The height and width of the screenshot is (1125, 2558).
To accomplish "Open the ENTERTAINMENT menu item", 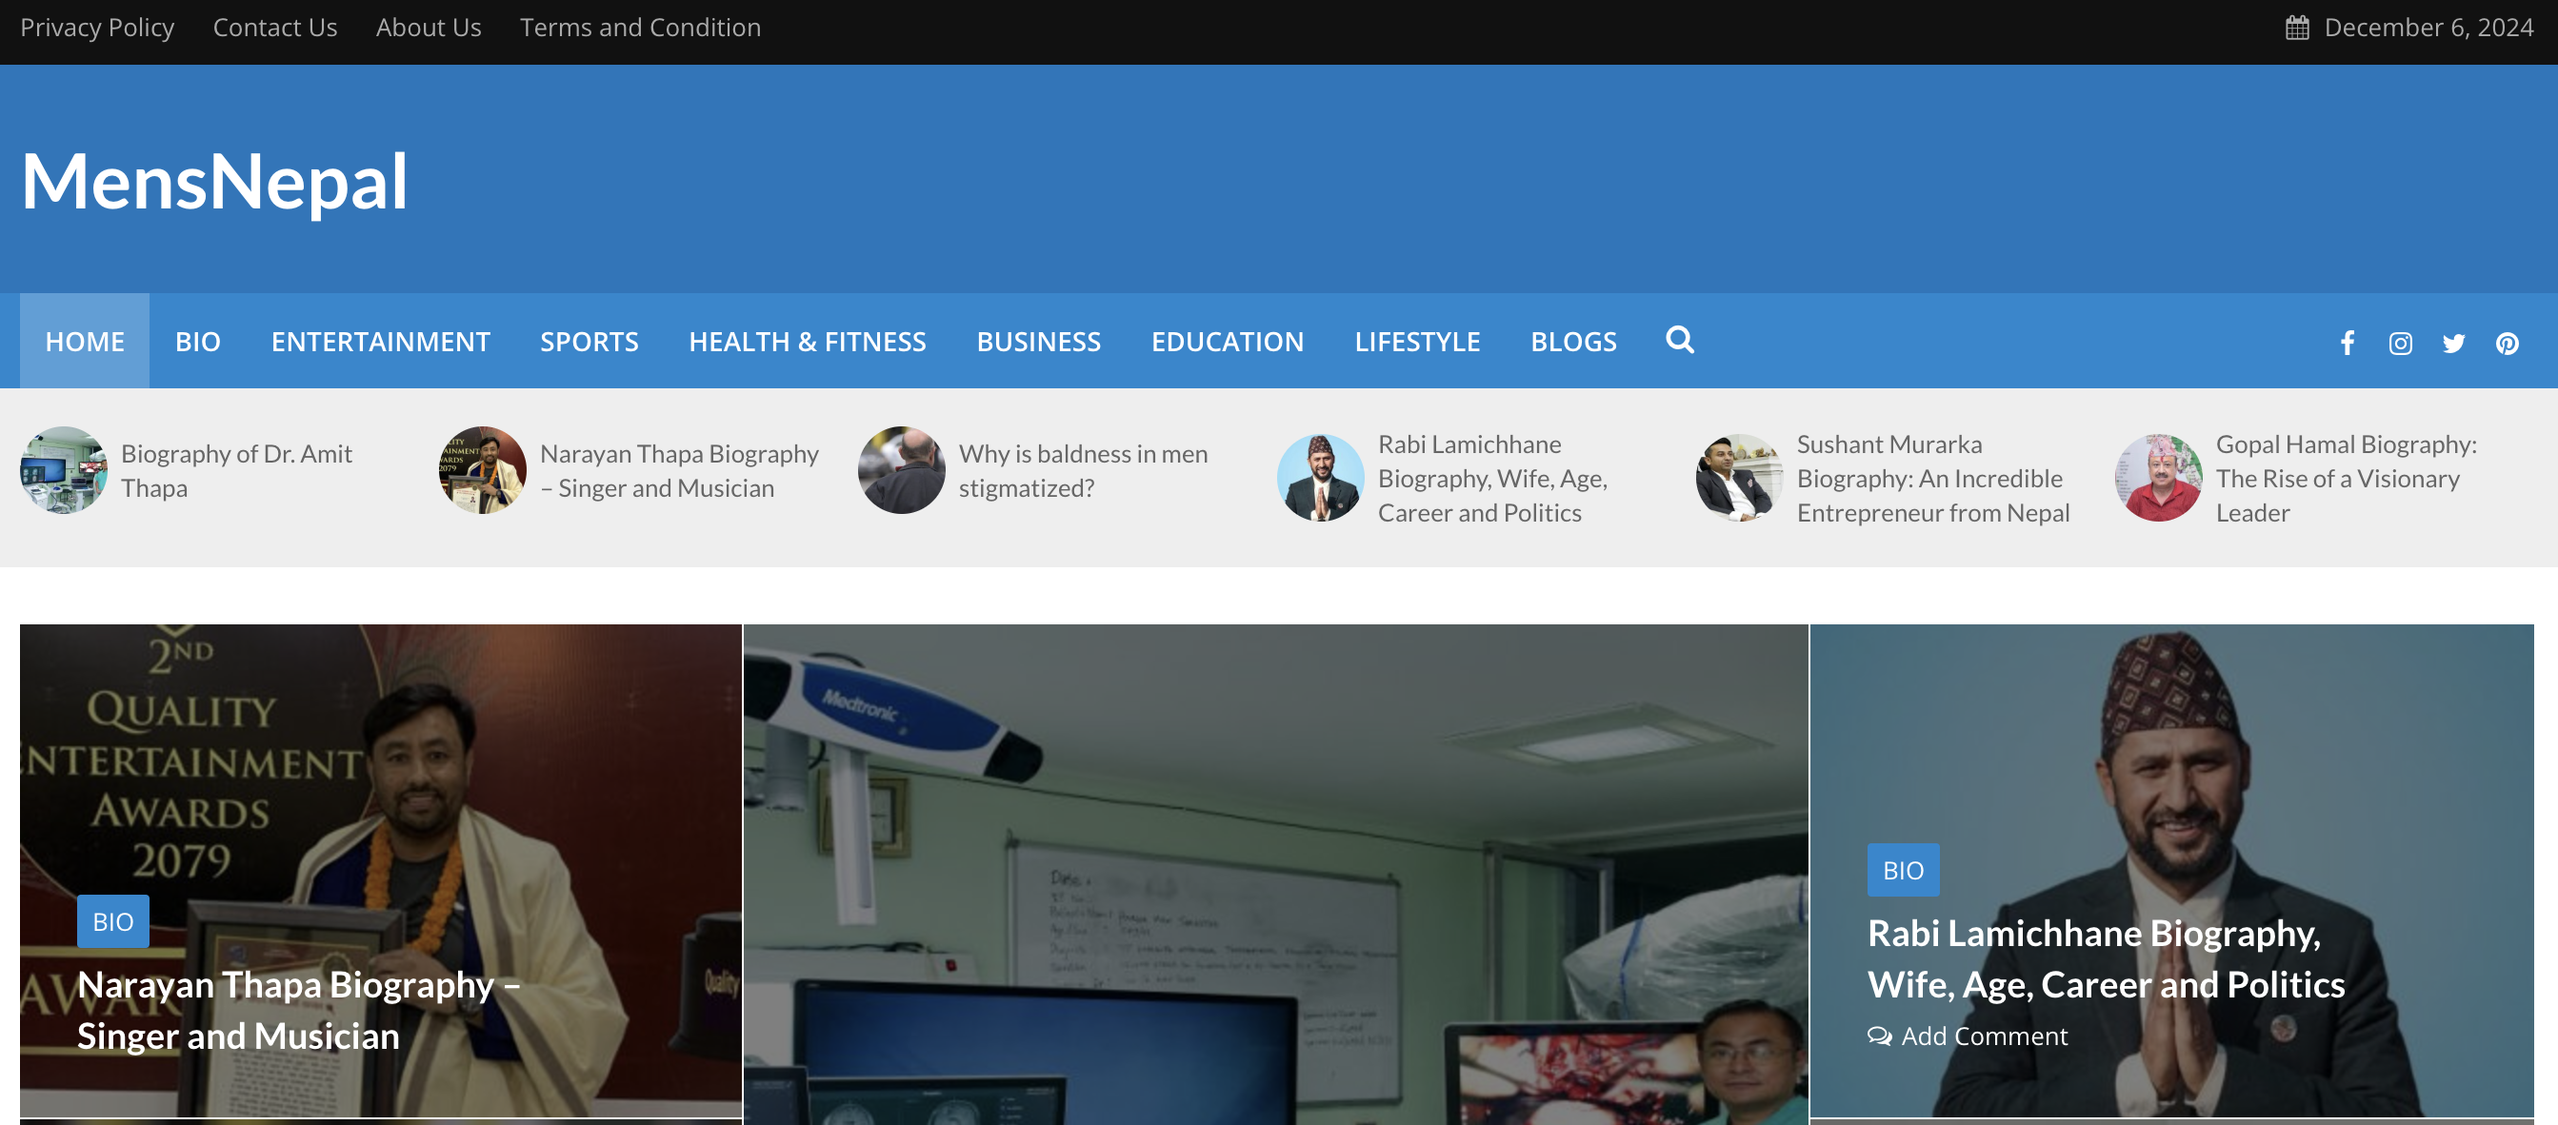I will click(380, 342).
